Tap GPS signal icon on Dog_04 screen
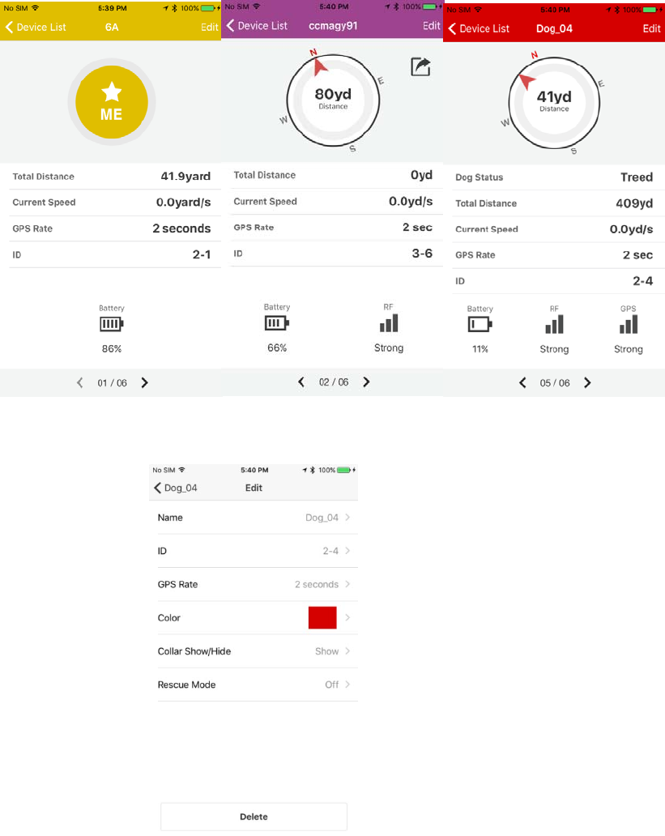665x836 pixels. coord(629,324)
